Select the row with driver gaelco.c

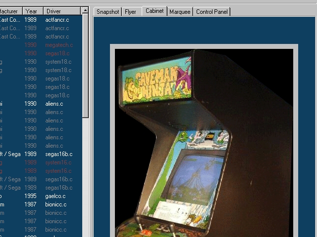[41, 196]
